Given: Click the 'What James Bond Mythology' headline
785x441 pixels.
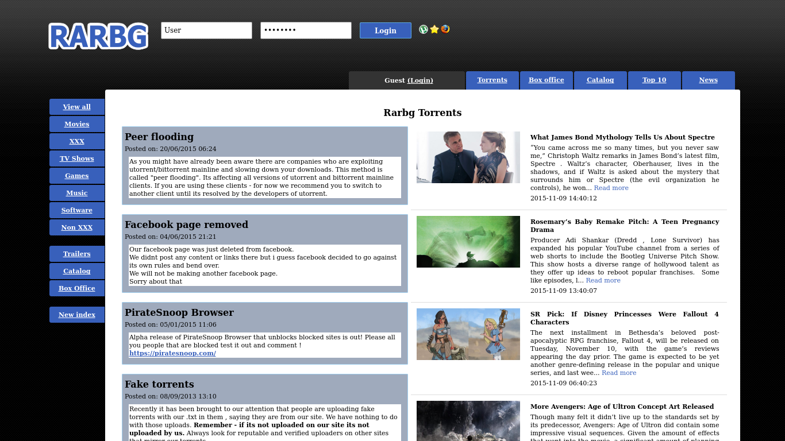Looking at the screenshot, I should pyautogui.click(x=622, y=137).
